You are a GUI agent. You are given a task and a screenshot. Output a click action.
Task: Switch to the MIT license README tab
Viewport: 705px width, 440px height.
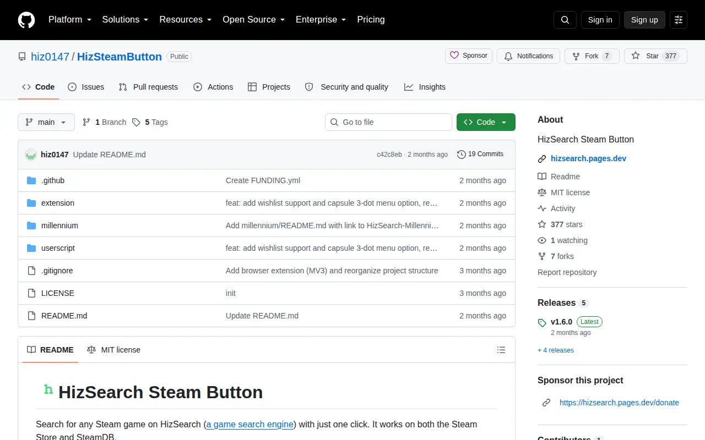[114, 350]
